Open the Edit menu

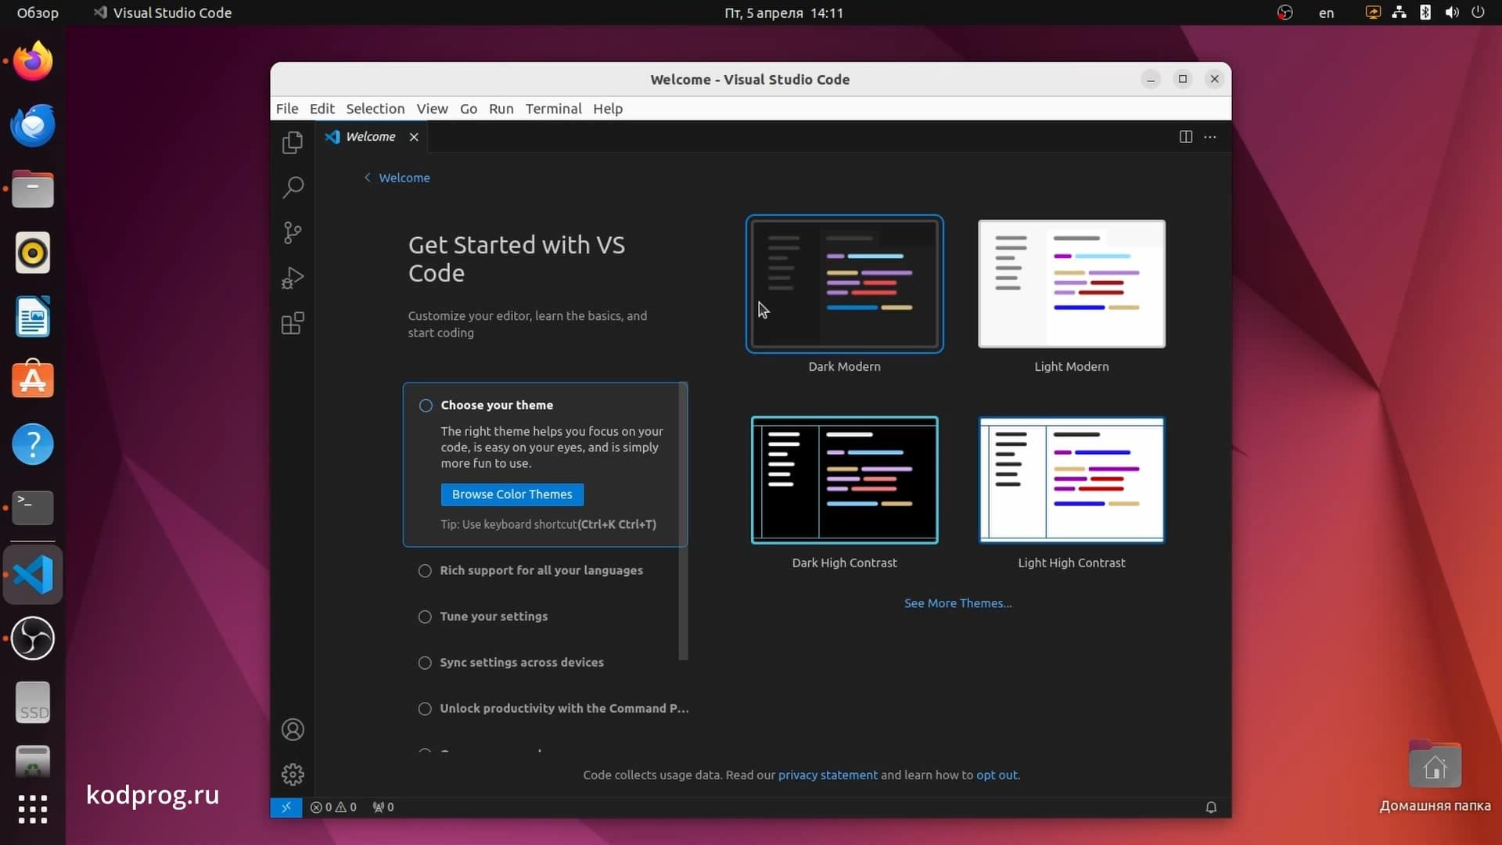[322, 109]
